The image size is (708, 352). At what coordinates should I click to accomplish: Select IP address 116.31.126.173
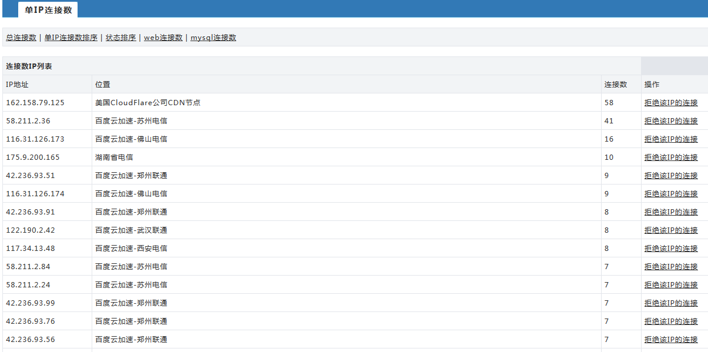(35, 139)
